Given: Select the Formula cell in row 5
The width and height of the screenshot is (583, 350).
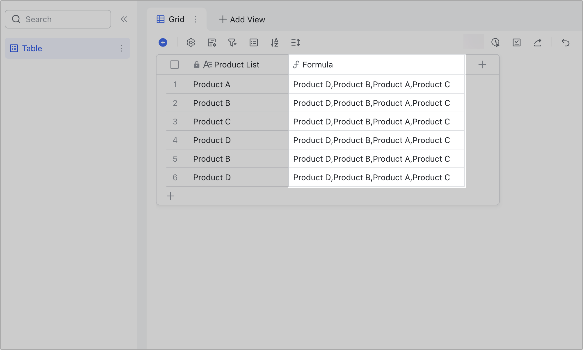Looking at the screenshot, I should 376,159.
